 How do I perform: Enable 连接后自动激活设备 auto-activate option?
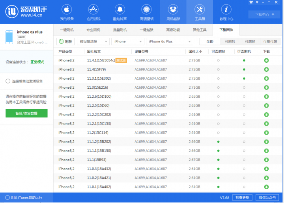tap(8, 81)
